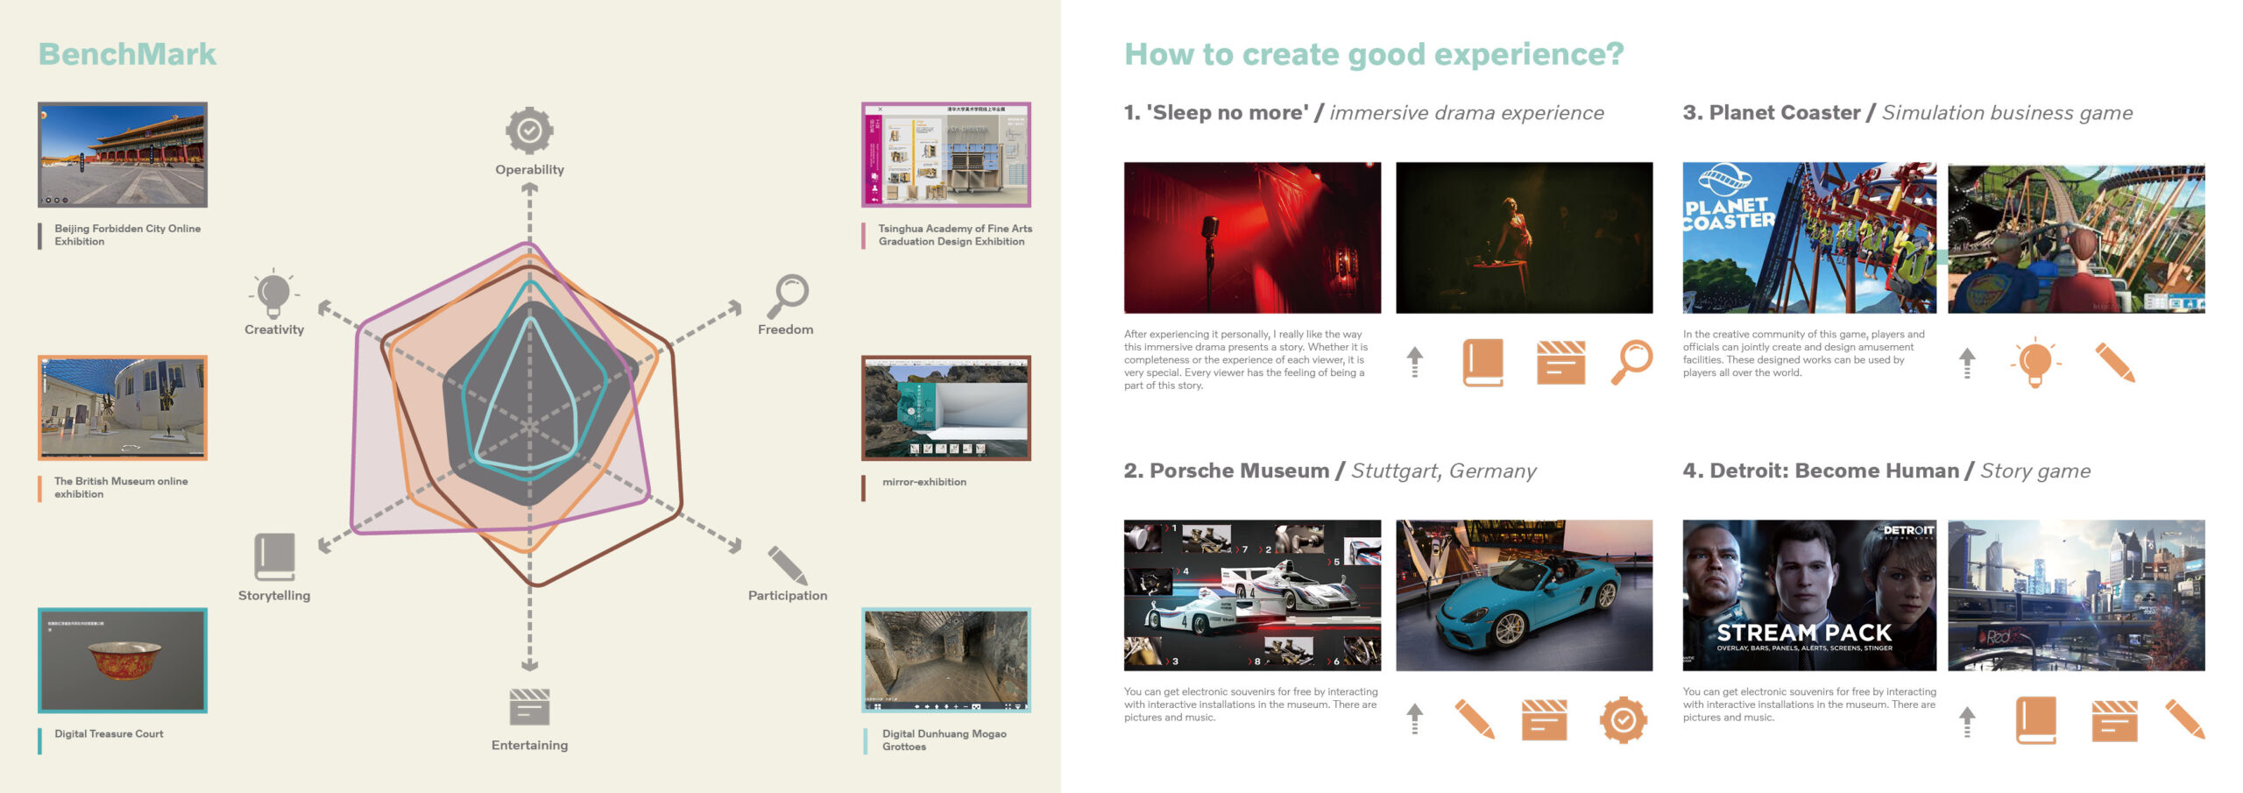Click the orange gear icon under Porsche Museum
The width and height of the screenshot is (2243, 793).
1624,720
